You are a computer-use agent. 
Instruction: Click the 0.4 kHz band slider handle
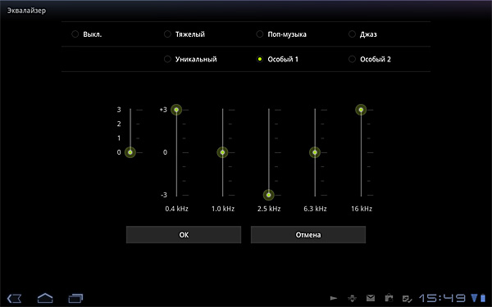pos(176,110)
